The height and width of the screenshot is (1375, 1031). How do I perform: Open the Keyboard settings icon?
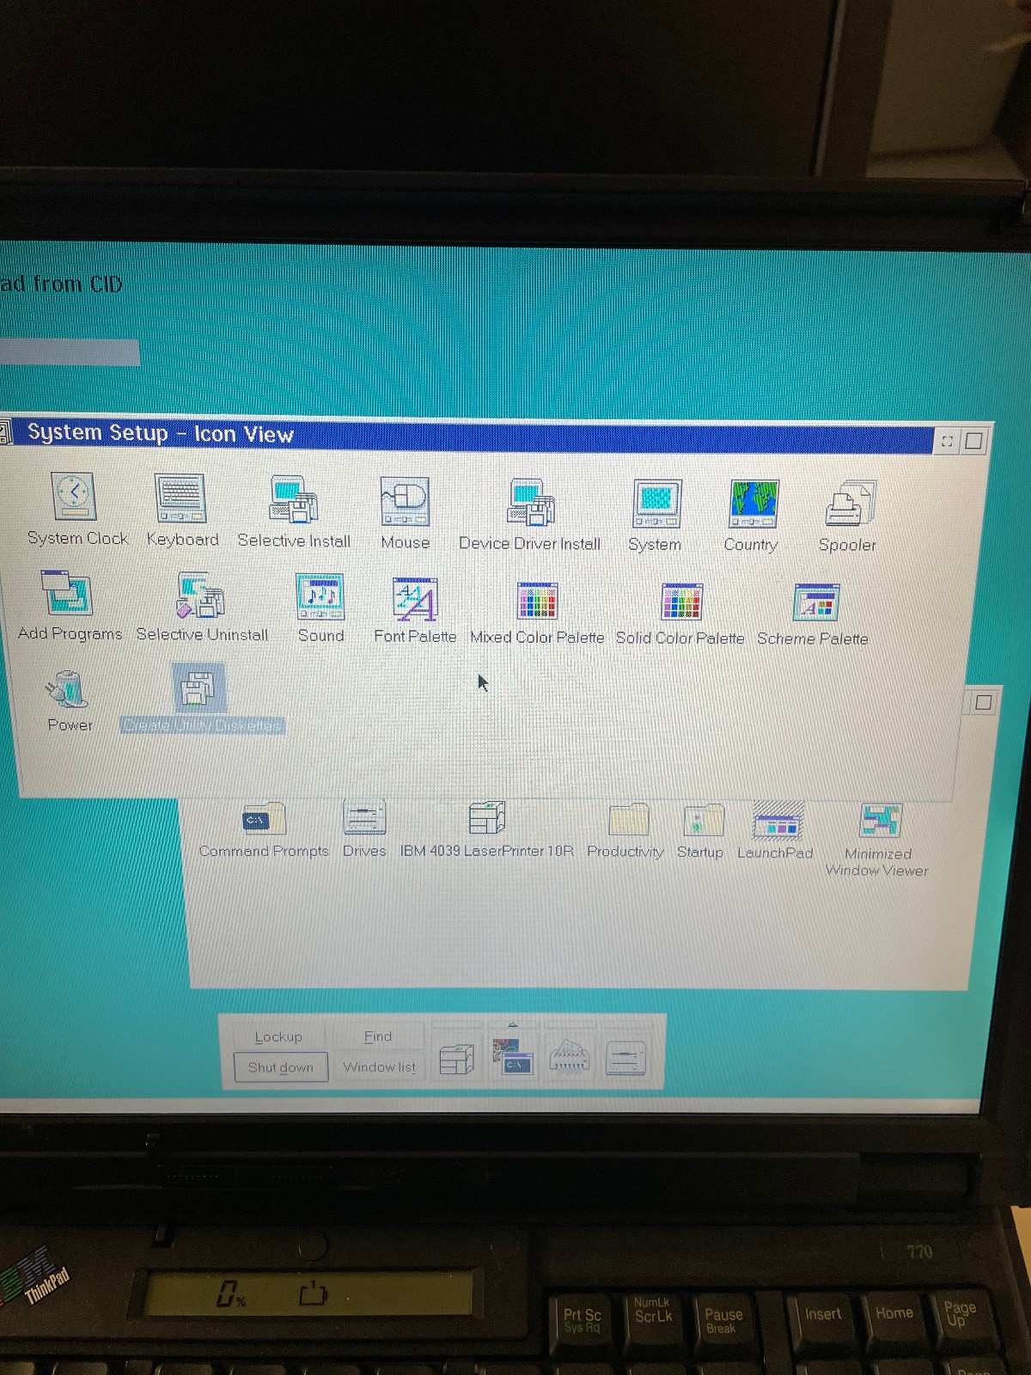(180, 498)
